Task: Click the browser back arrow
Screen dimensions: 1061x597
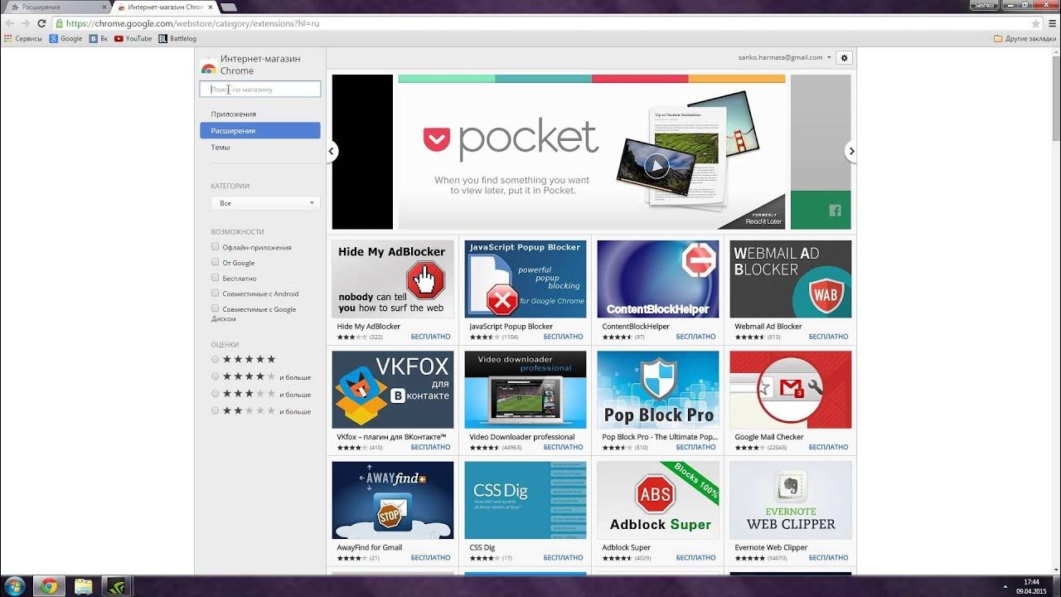Action: [9, 23]
